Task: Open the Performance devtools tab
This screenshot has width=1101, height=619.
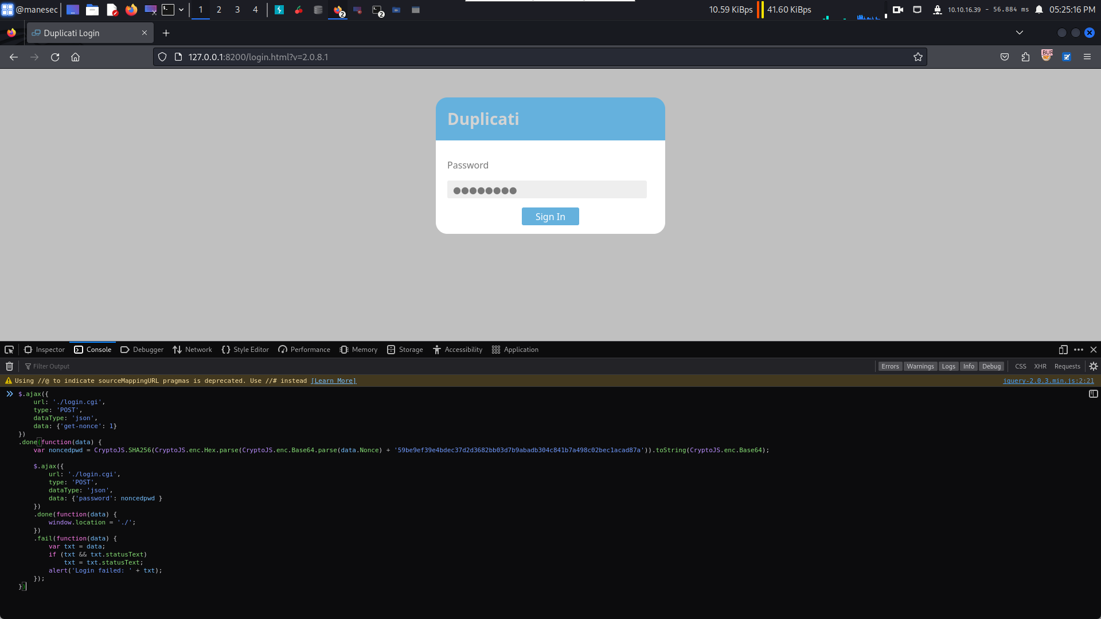Action: click(304, 350)
